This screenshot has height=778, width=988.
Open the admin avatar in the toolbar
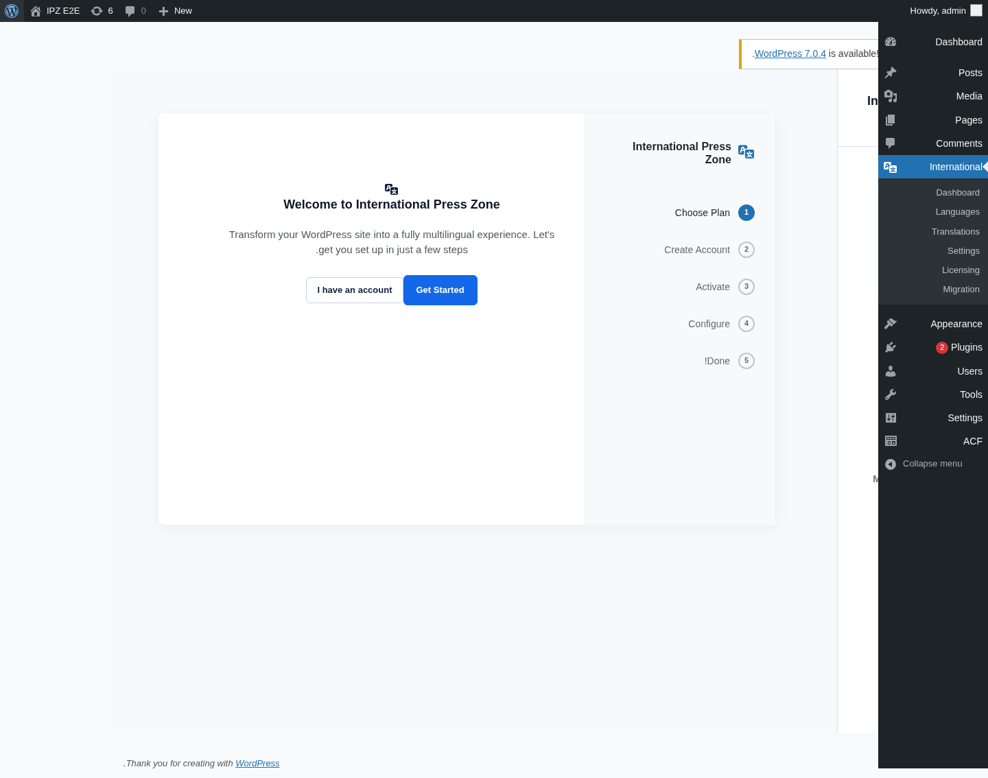point(976,10)
